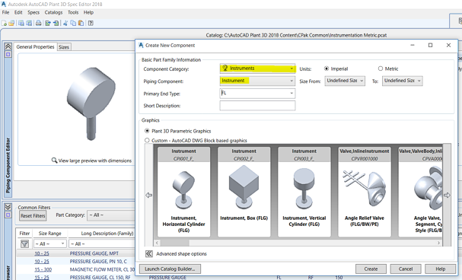The height and width of the screenshot is (280, 462).
Task: Open the Catalogs menu
Action: (53, 12)
